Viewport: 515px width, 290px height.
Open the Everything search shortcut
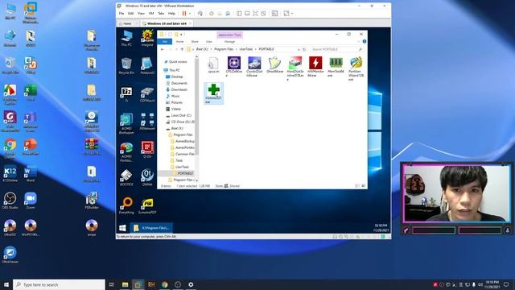tap(126, 206)
